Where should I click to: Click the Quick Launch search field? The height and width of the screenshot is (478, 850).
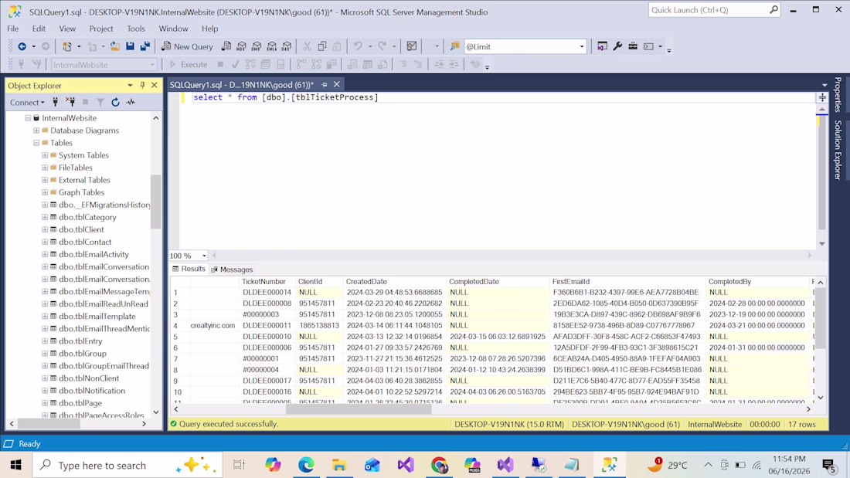[709, 10]
